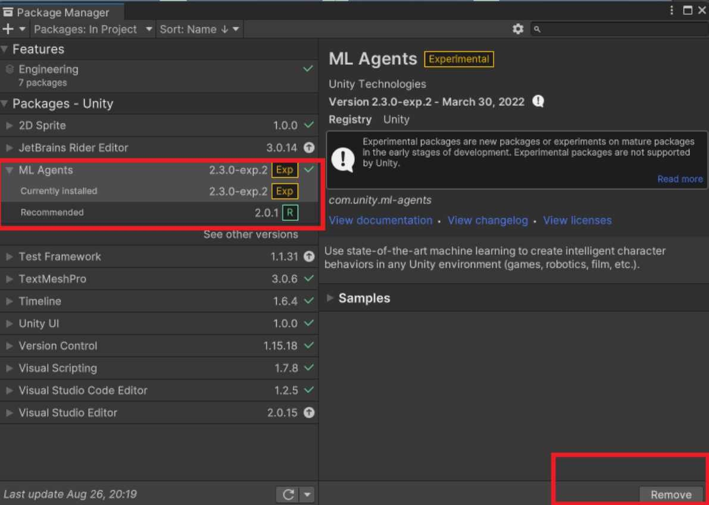Click the refresh package list icon
The width and height of the screenshot is (709, 505).
[x=288, y=495]
